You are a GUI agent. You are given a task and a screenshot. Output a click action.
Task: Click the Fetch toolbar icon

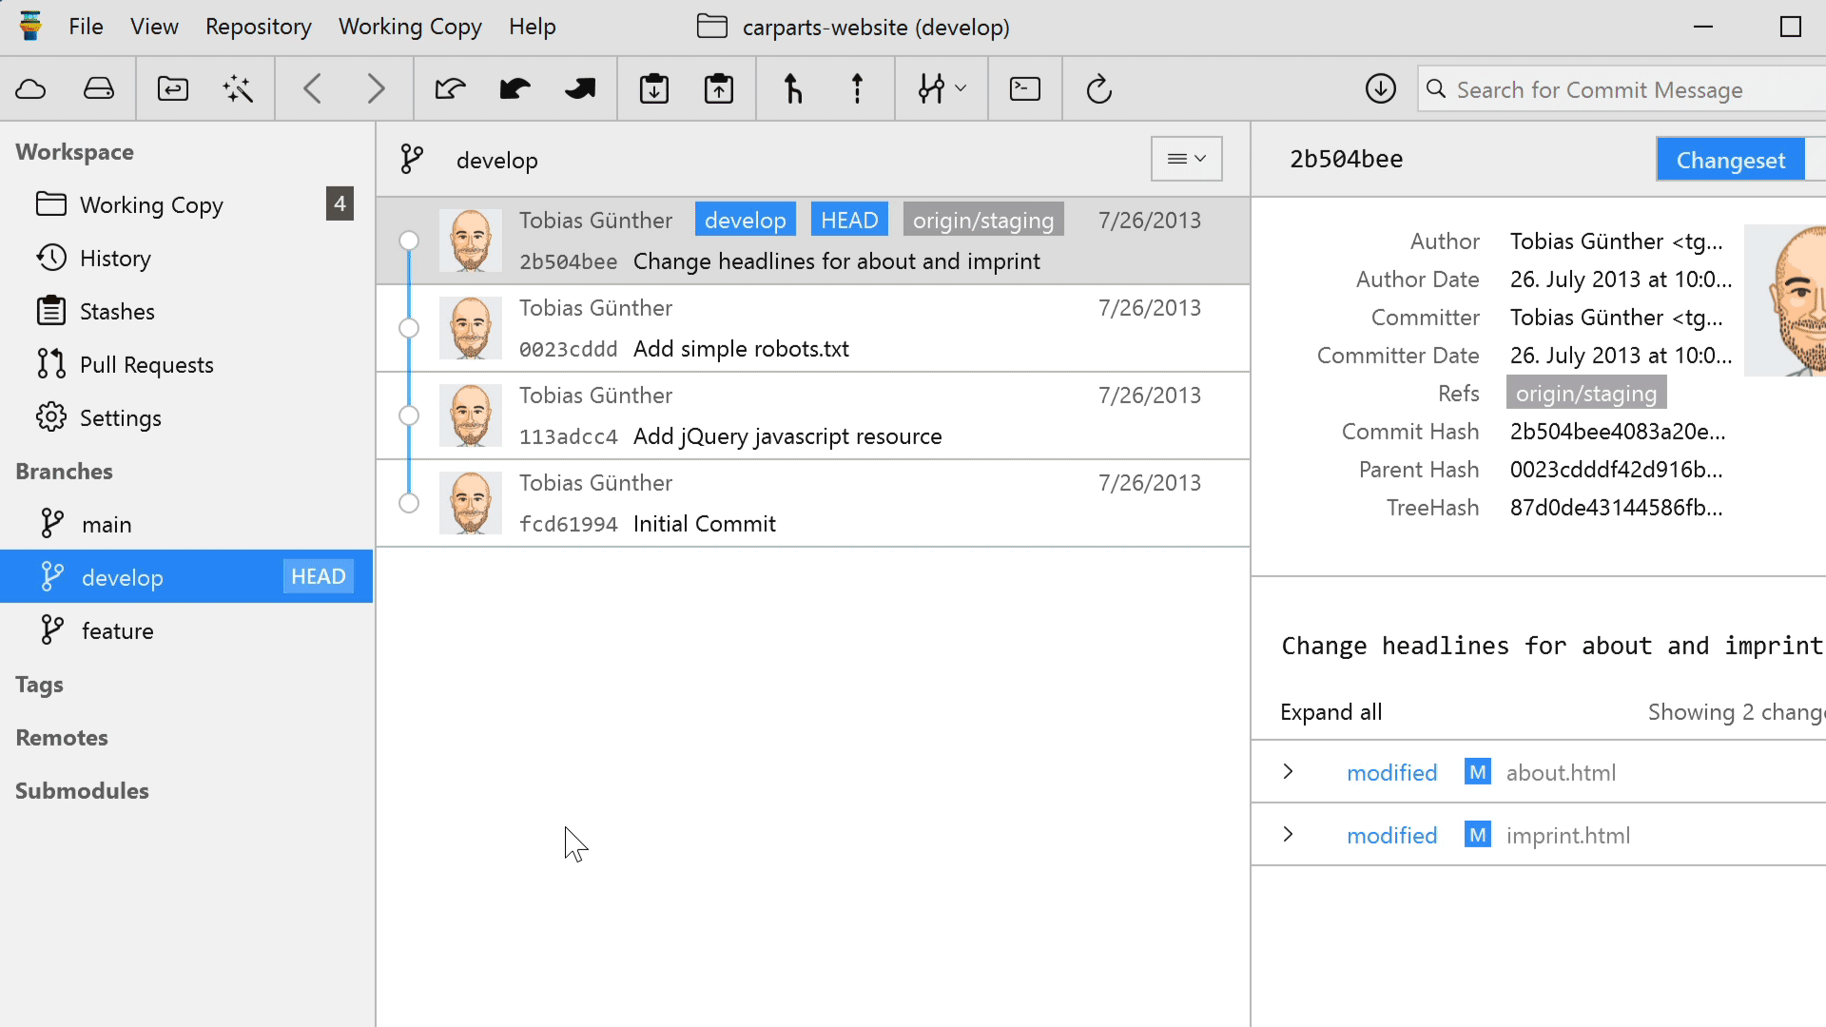click(450, 89)
